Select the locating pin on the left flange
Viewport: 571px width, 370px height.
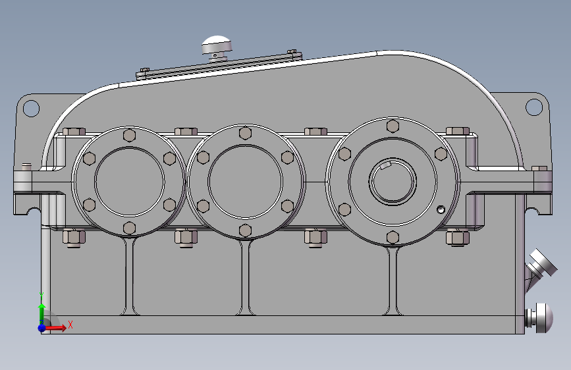pyautogui.click(x=26, y=167)
